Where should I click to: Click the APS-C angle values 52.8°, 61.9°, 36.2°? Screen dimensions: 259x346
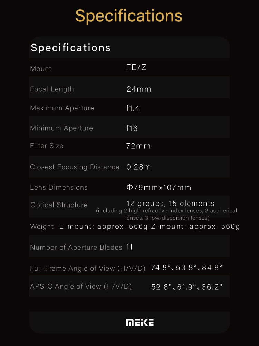click(187, 287)
